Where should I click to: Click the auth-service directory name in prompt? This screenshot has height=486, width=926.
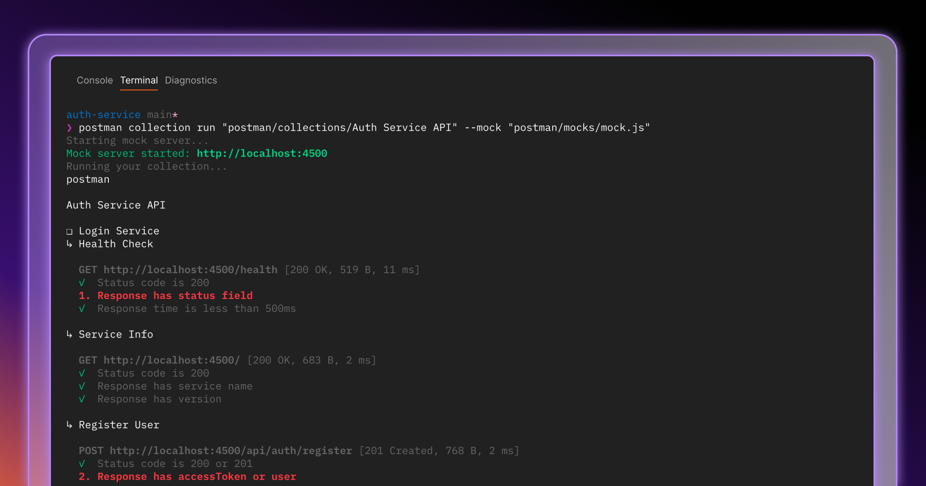point(103,115)
